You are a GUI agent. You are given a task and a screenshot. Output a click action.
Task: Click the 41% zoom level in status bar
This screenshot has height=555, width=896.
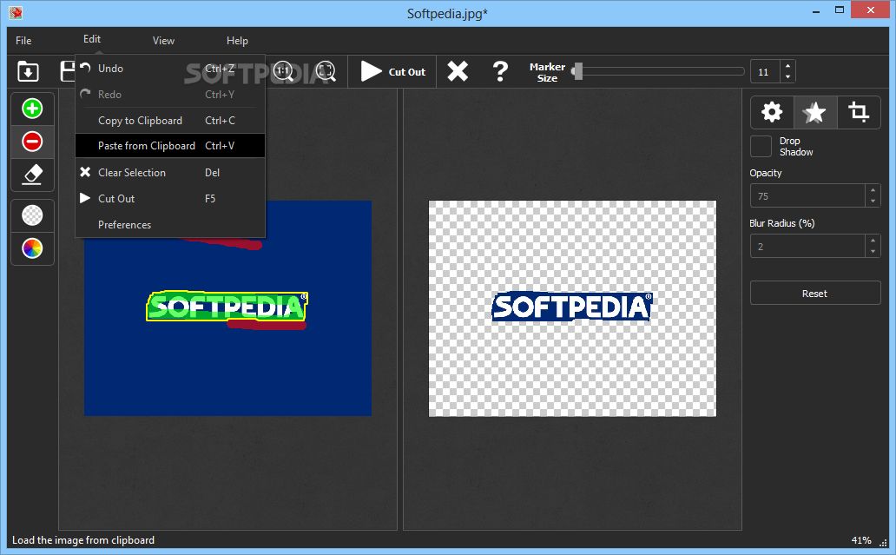[861, 540]
